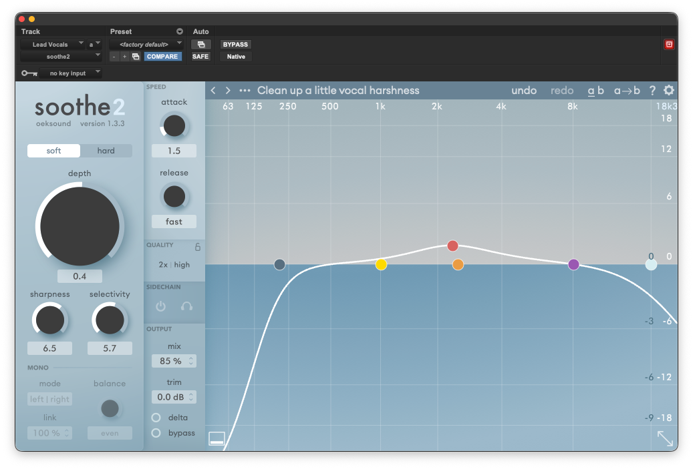Open the preset browser with the ellipsis icon
This screenshot has width=693, height=469.
[x=244, y=90]
